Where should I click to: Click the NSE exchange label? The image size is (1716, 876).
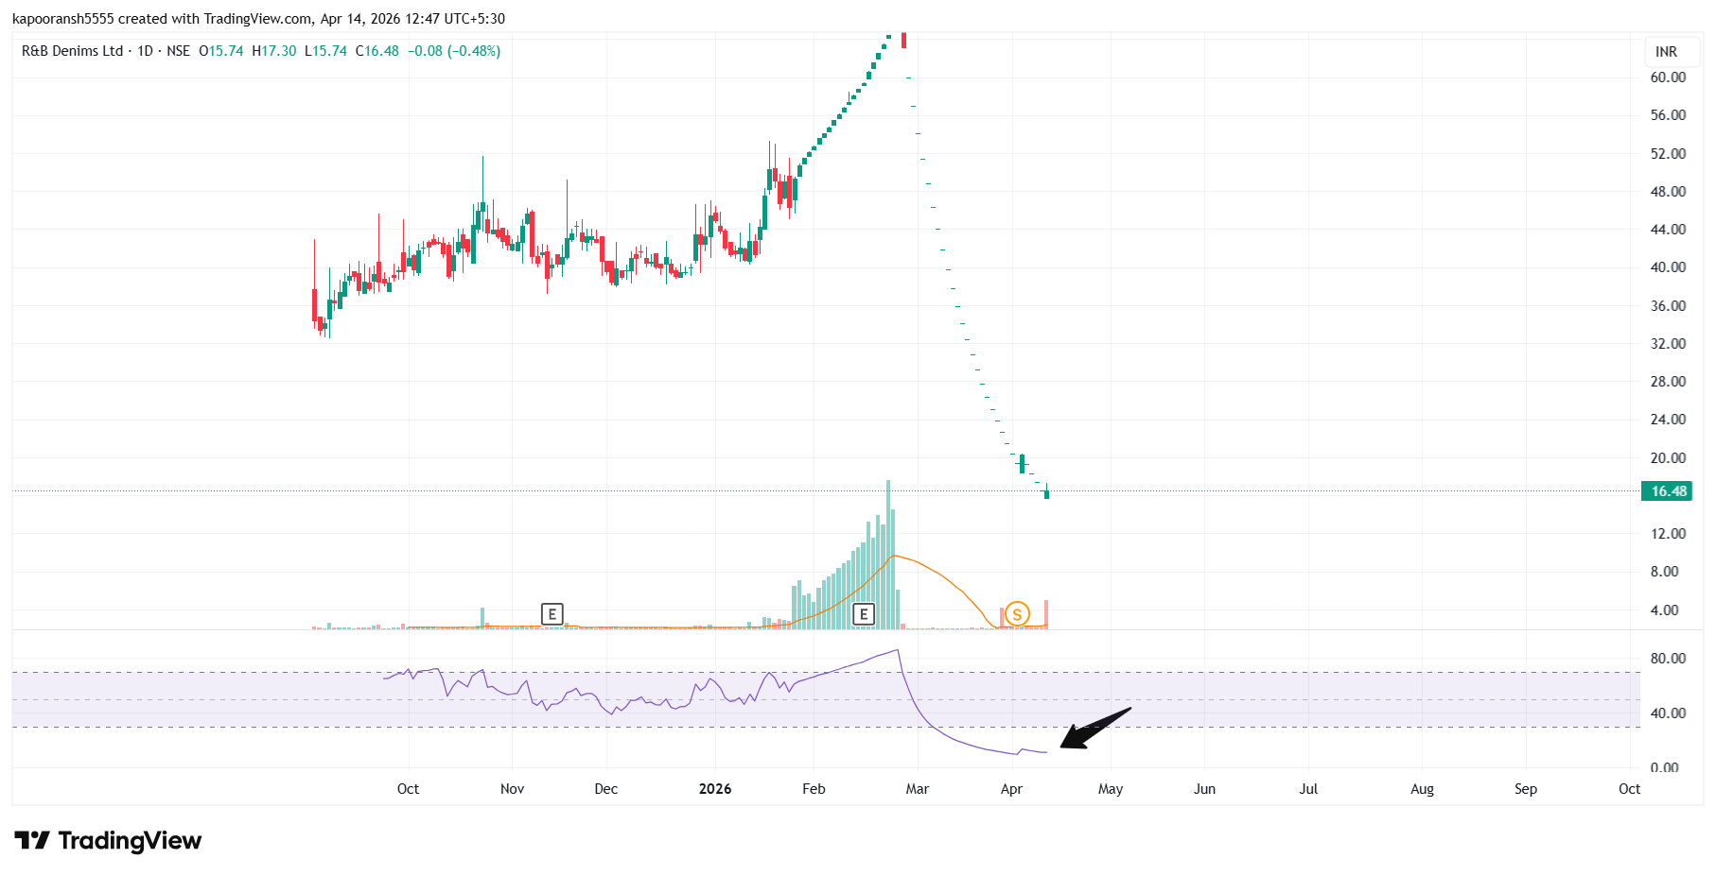tap(178, 51)
